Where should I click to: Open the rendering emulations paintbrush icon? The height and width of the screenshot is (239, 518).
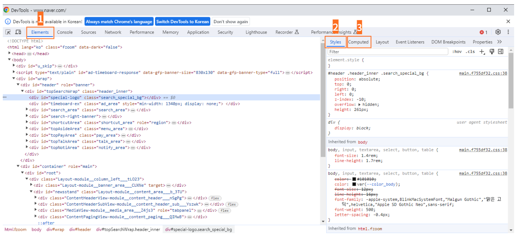pyautogui.click(x=492, y=51)
